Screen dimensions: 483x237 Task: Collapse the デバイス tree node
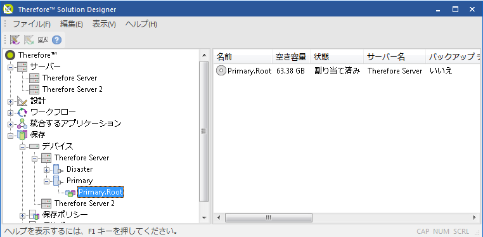(x=22, y=147)
